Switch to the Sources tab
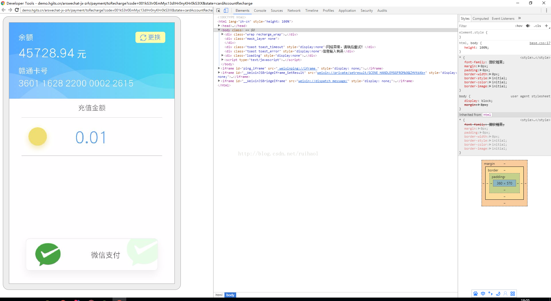This screenshot has width=551, height=301. tap(277, 11)
